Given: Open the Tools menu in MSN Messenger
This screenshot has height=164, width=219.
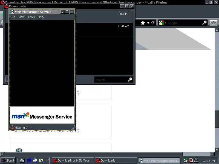Looking at the screenshot, I should pos(31,17).
